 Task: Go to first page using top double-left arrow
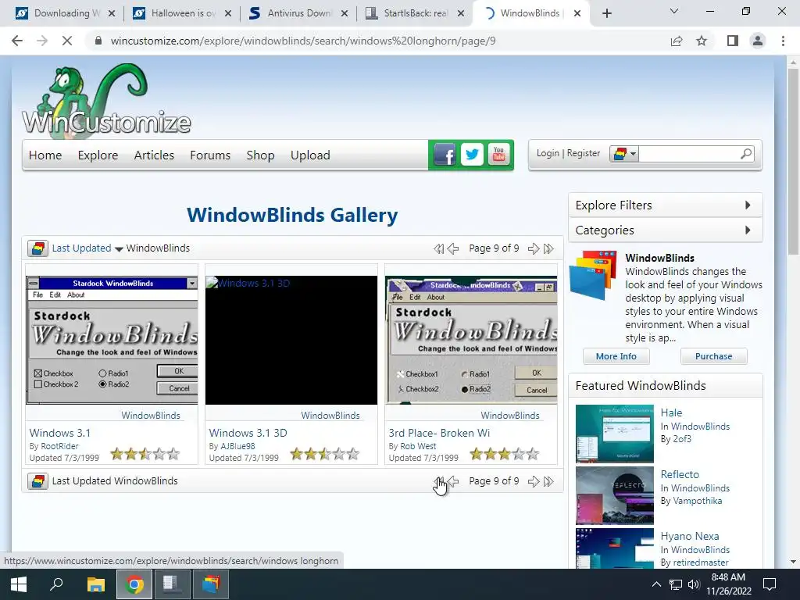(x=438, y=248)
